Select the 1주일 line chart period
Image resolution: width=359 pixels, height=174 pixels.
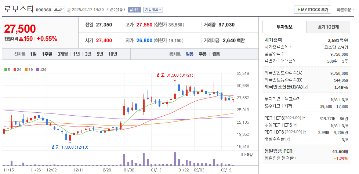click(x=47, y=54)
